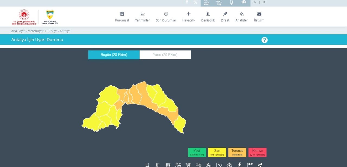Click the Denizcilik sailboat icon

point(208,14)
